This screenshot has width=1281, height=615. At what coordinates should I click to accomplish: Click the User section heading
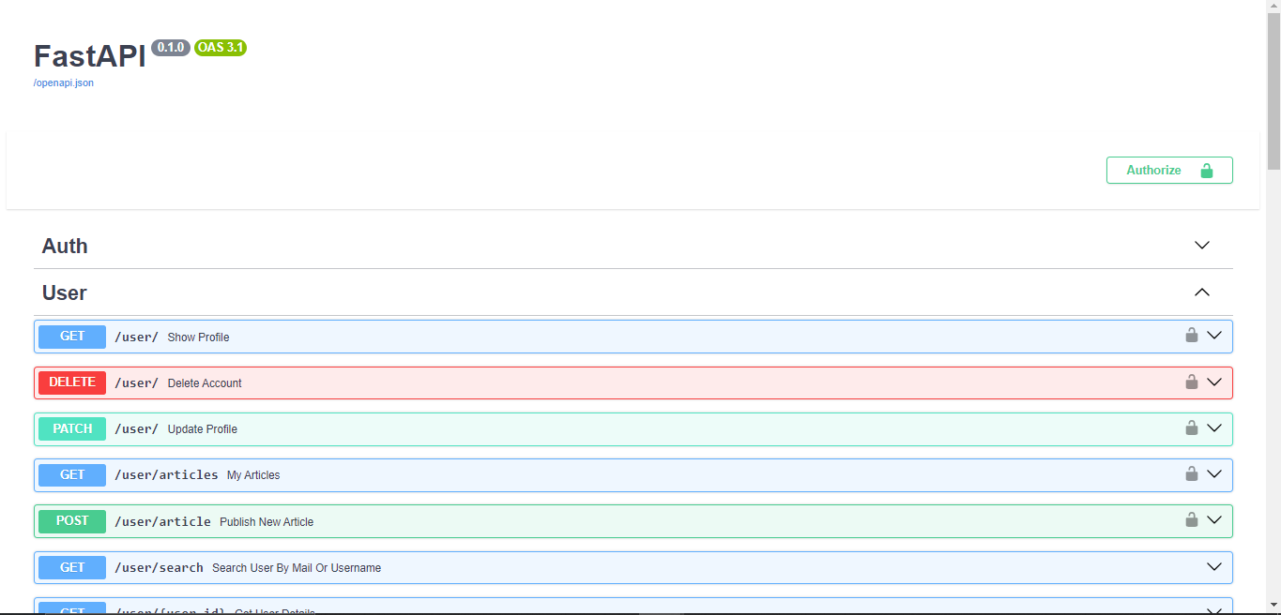point(65,292)
